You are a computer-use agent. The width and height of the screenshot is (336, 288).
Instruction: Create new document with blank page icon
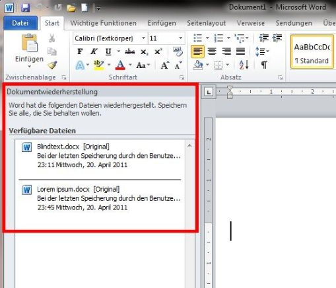coord(84,8)
